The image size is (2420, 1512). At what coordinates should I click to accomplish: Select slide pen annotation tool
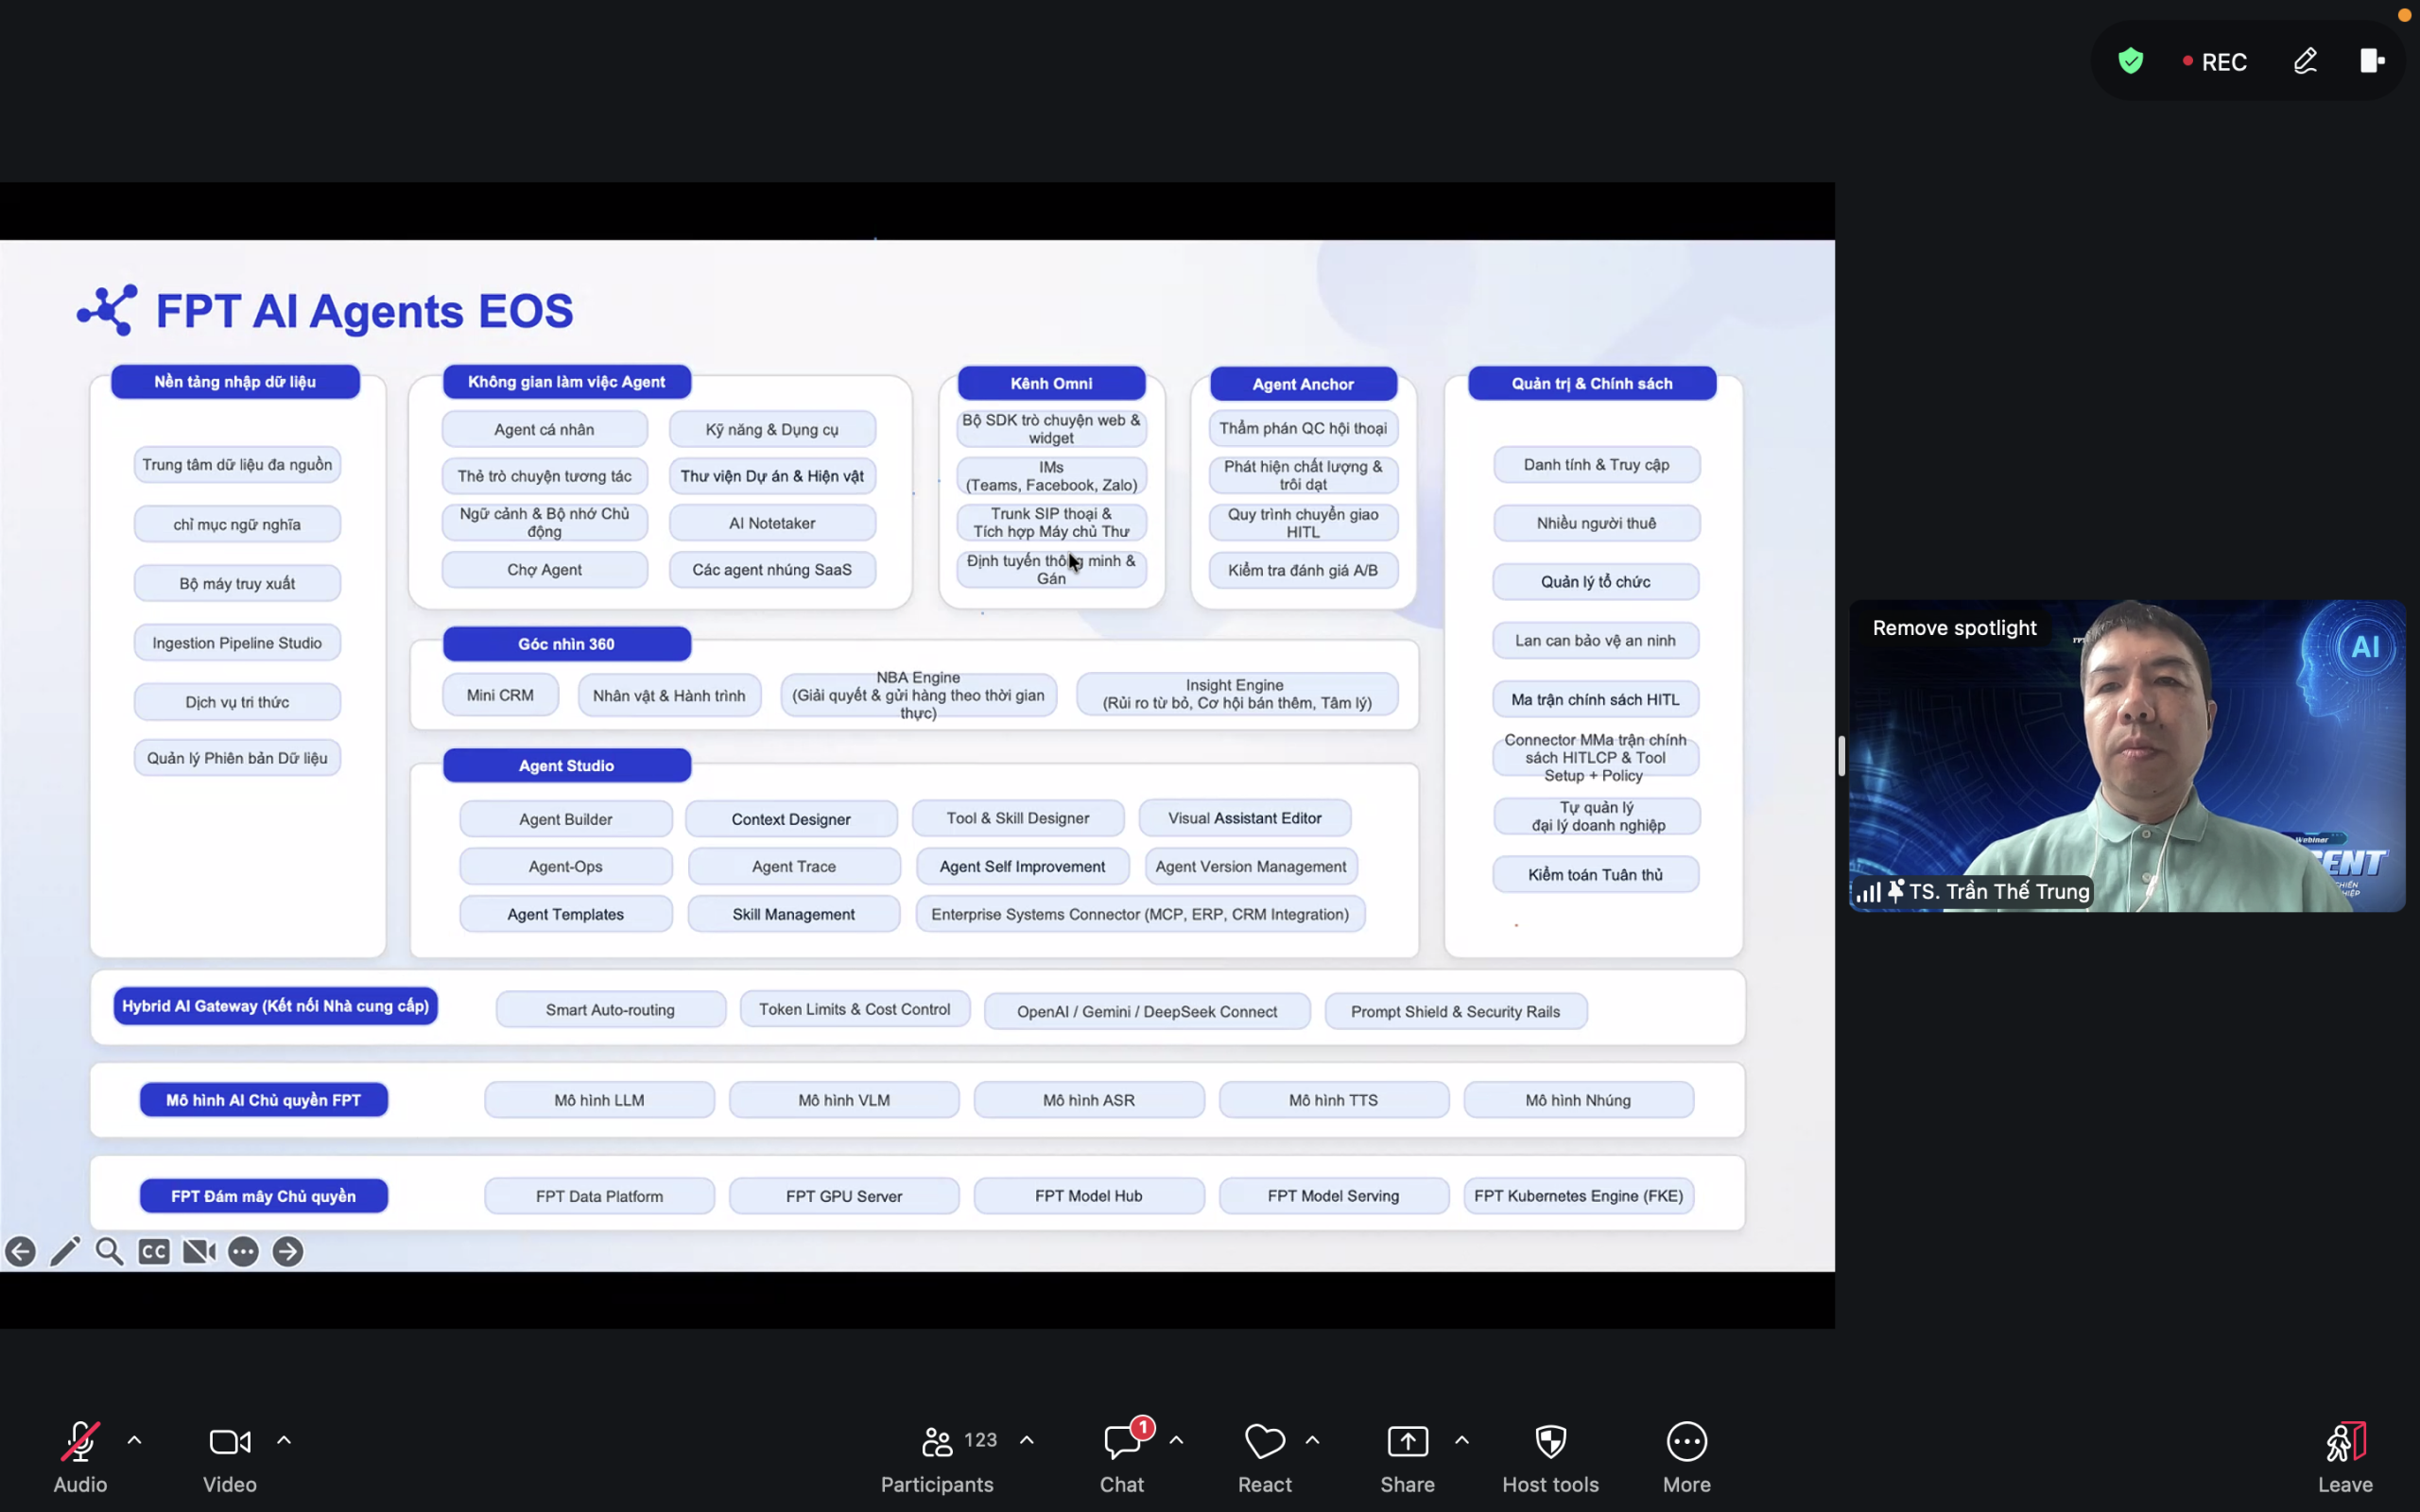pyautogui.click(x=65, y=1251)
